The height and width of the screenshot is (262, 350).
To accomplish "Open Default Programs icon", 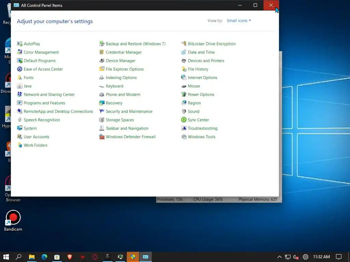I will point(19,61).
